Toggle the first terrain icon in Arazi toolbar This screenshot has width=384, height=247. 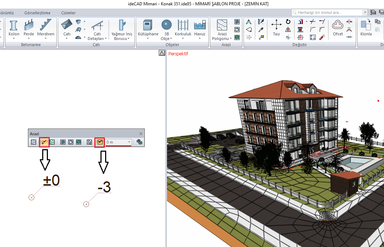(x=34, y=142)
